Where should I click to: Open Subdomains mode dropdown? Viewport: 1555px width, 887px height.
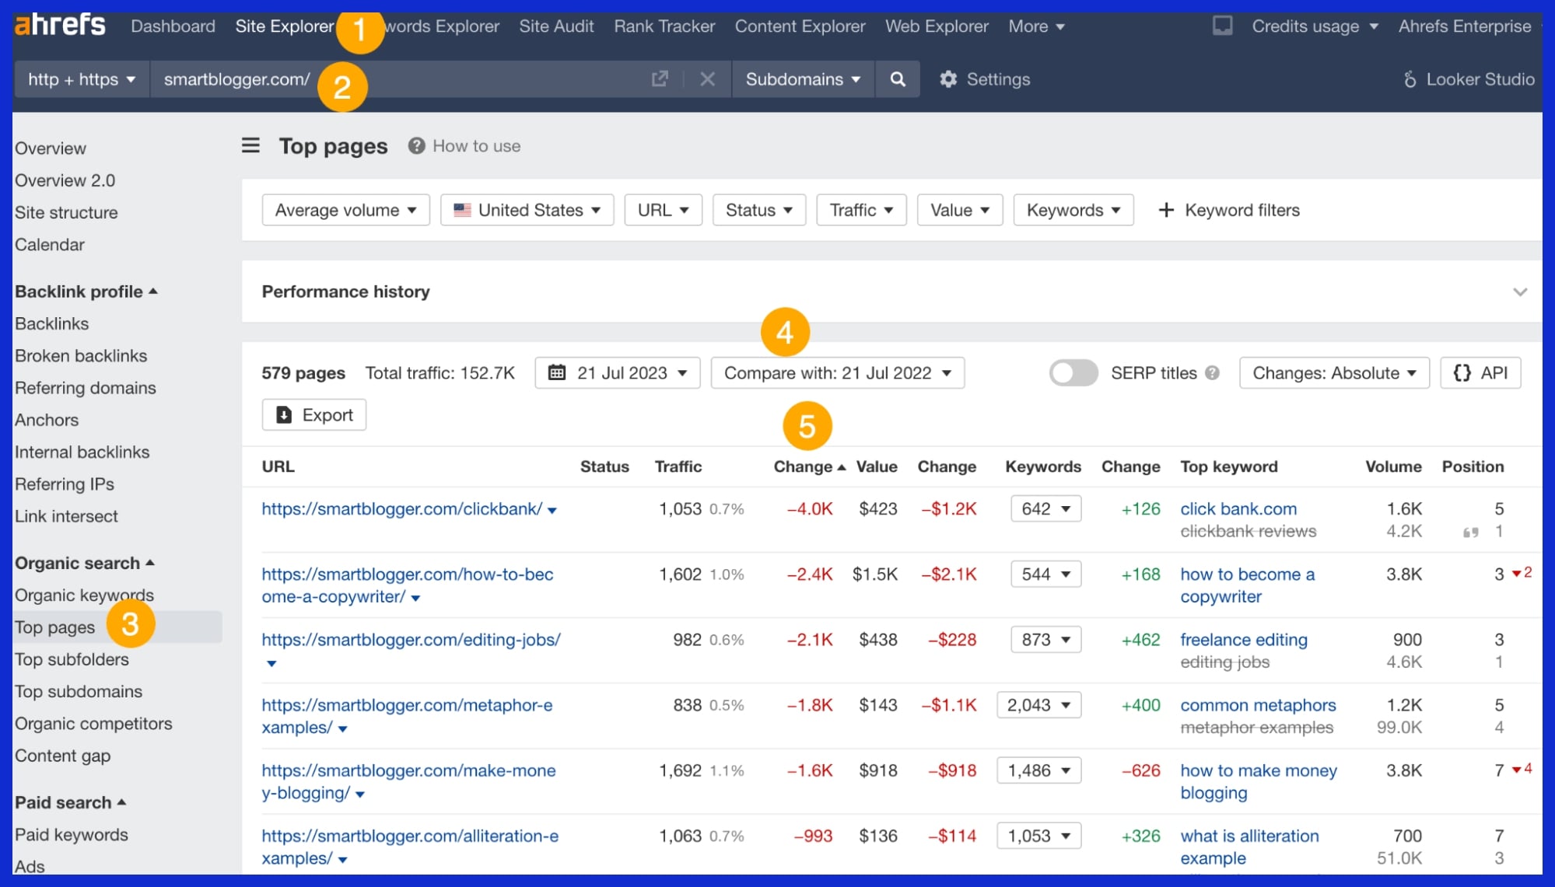[x=804, y=79]
